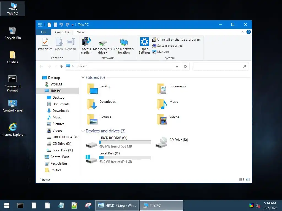282x211 pixels.
Task: Refresh the This PC view
Action: pyautogui.click(x=185, y=66)
